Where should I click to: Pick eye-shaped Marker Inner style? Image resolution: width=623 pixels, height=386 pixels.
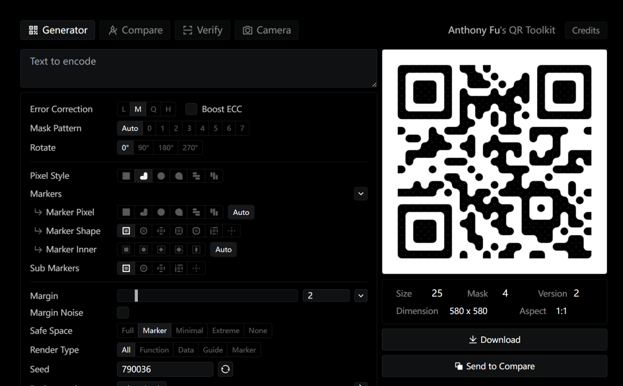pyautogui.click(x=196, y=249)
